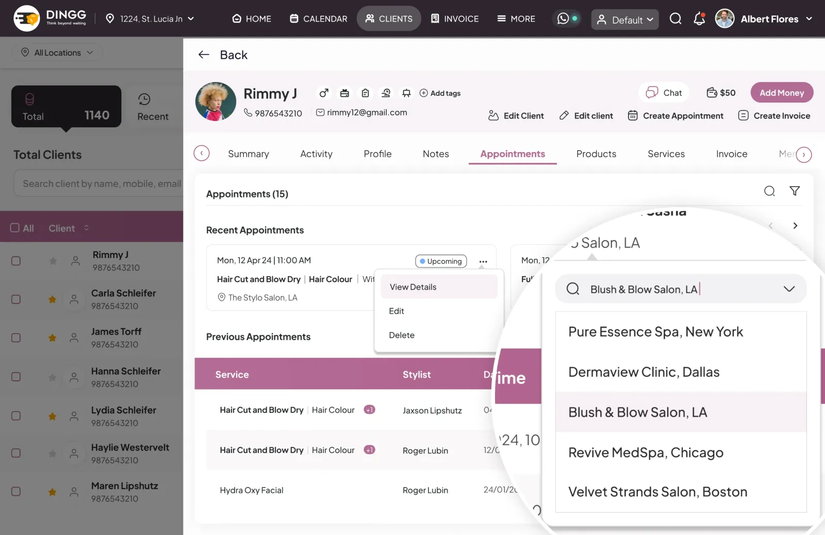Open the Invoice tab

pyautogui.click(x=732, y=154)
